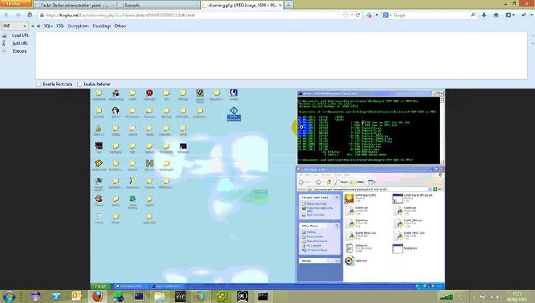Viewport: 535px width, 303px height.
Task: Open the Other menu in HackBar
Action: click(120, 26)
